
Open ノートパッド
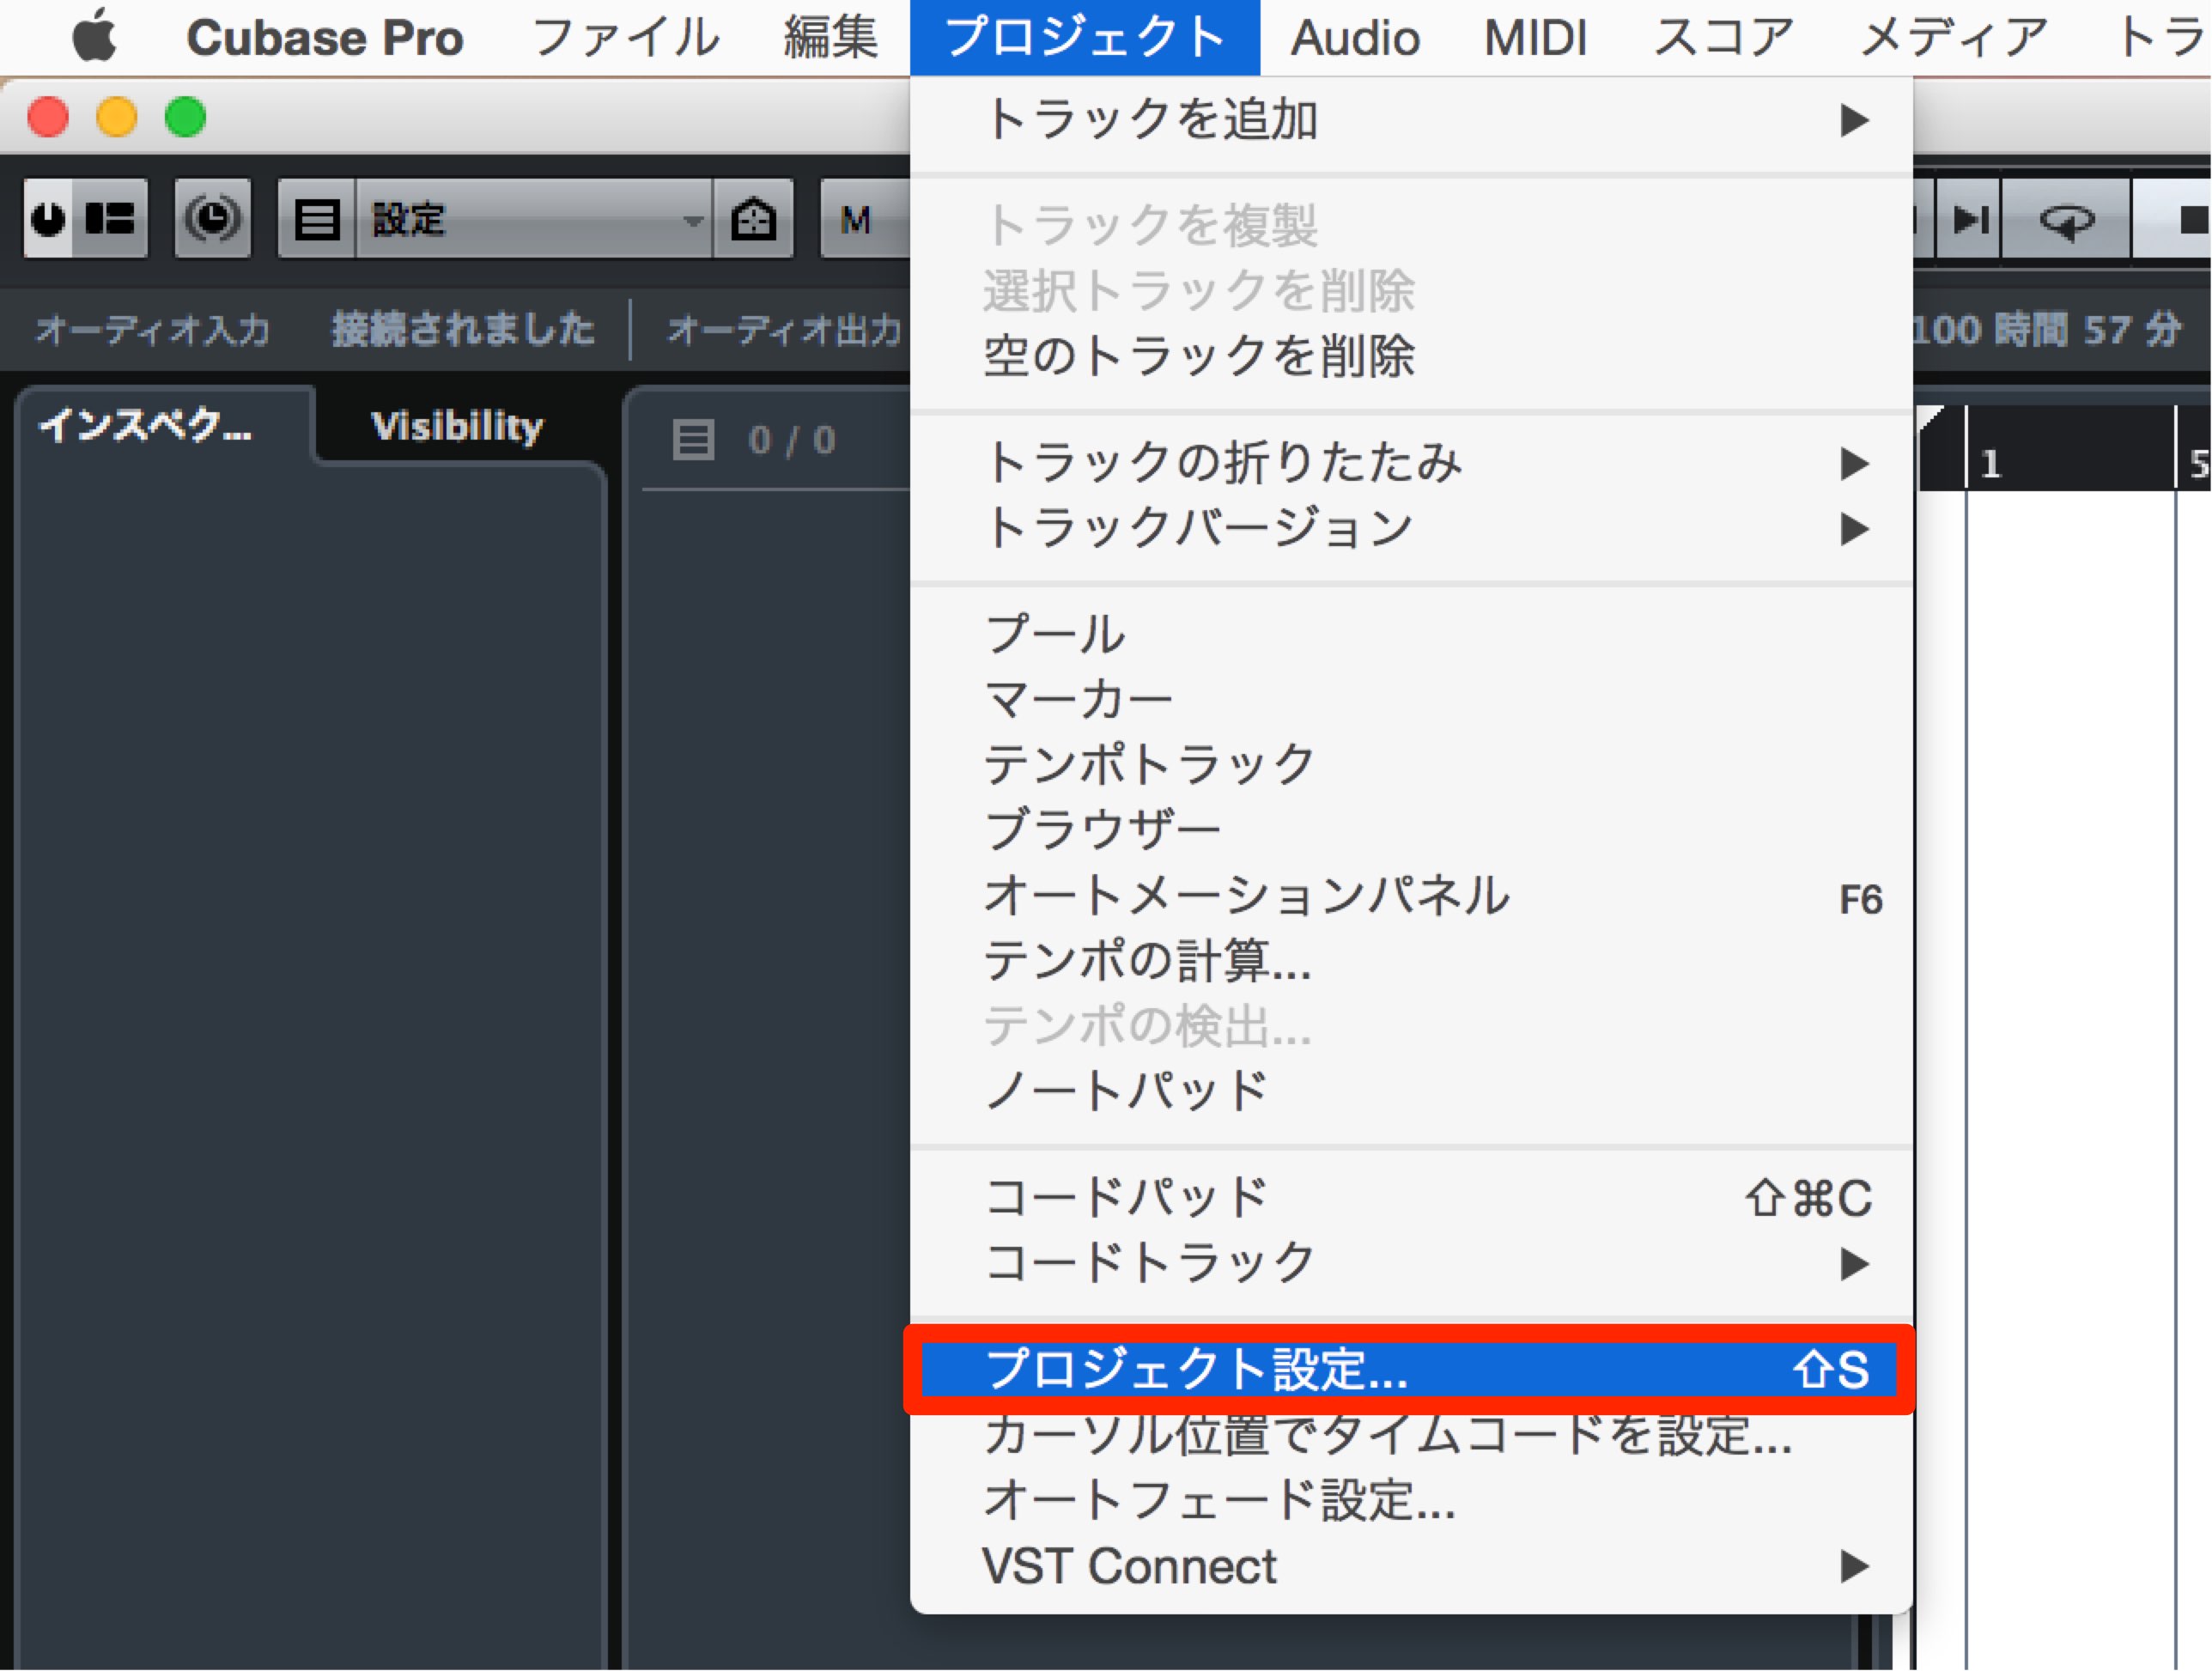pos(1411,1091)
